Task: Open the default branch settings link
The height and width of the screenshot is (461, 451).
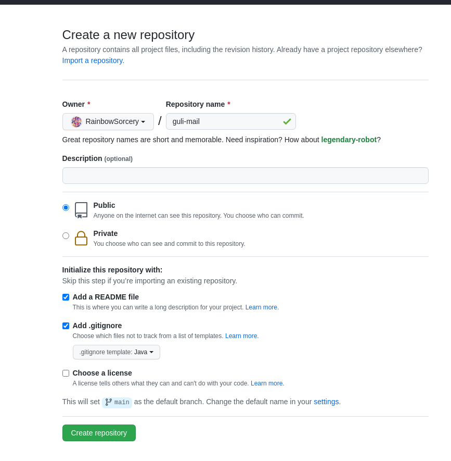Action: pos(326,402)
